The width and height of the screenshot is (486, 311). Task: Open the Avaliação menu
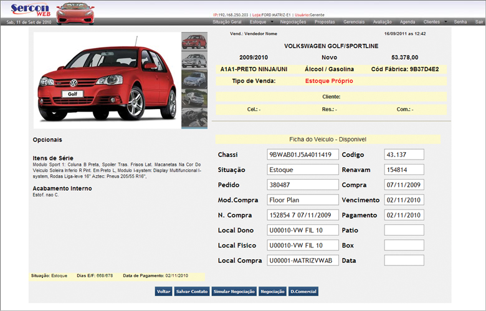click(382, 22)
